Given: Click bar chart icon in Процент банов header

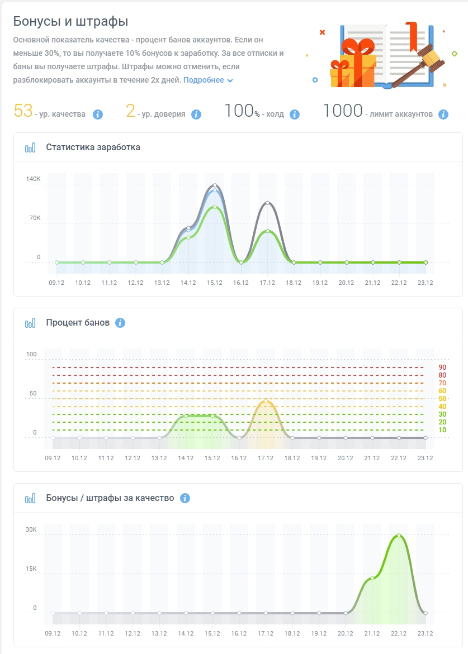Looking at the screenshot, I should [x=30, y=323].
